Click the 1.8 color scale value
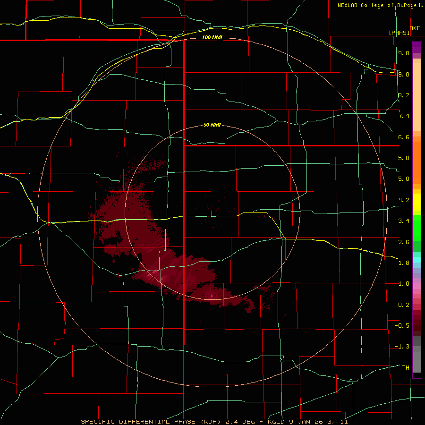Image resolution: width=425 pixels, height=425 pixels. click(x=404, y=263)
